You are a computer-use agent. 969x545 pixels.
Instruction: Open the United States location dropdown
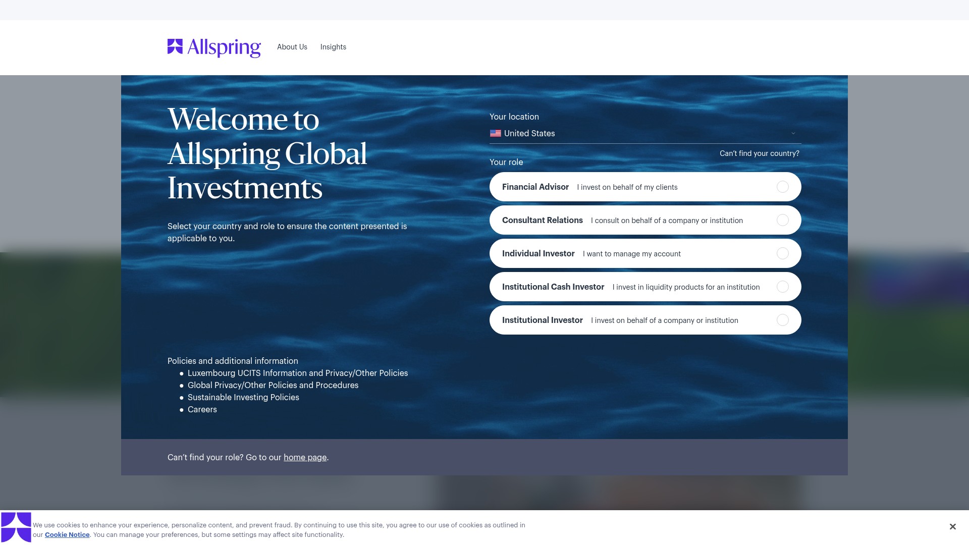(645, 133)
